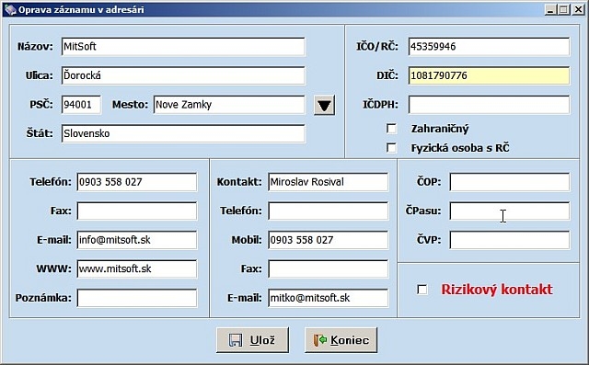
Task: Click the WWW field www.mitsoft.sk
Action: 137,268
